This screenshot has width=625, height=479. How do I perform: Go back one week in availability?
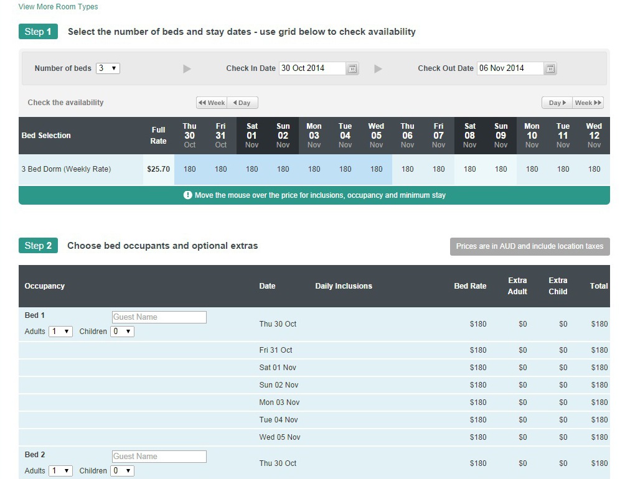212,103
